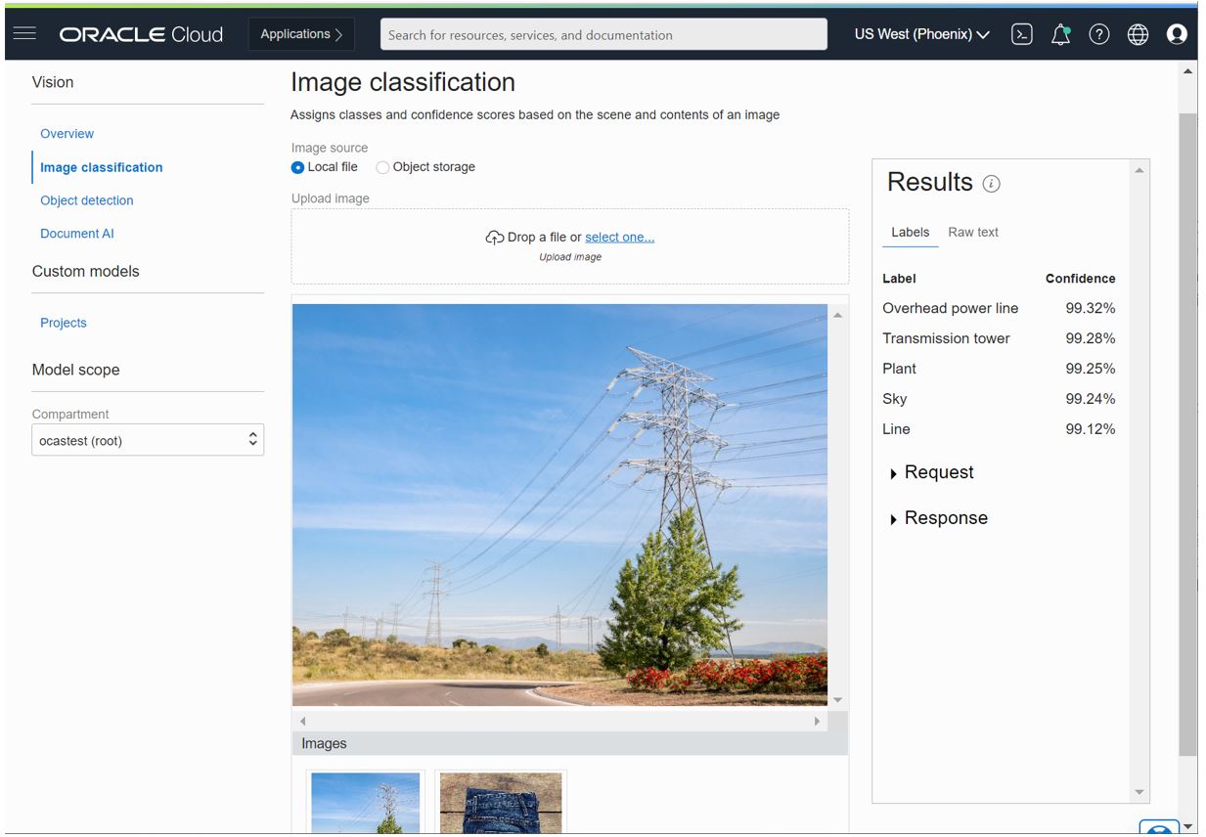Click the image preview horizontal scrollbar

point(560,721)
